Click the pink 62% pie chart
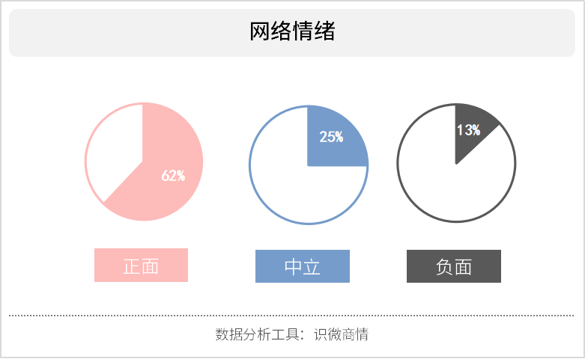 144,162
